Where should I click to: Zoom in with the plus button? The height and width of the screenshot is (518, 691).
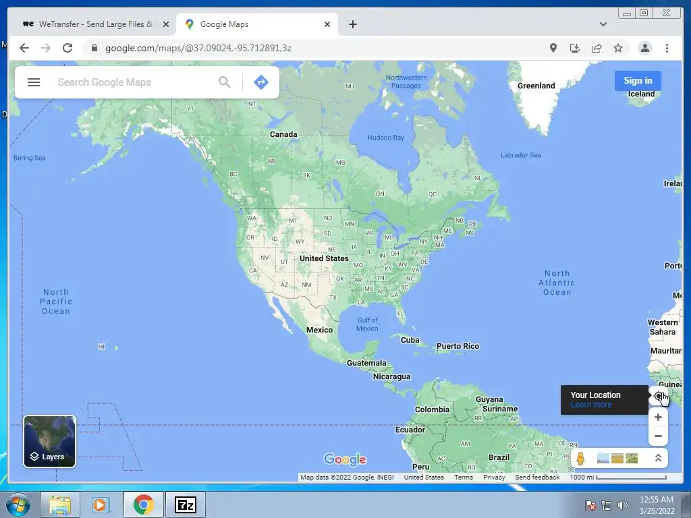tap(658, 417)
